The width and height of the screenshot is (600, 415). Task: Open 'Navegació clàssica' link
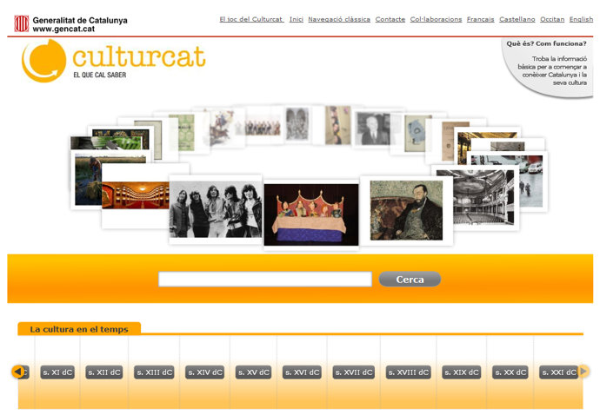(x=339, y=19)
